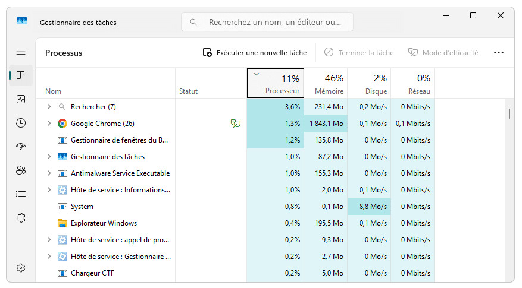
Task: Click the Google Chrome icon
Action: coord(62,124)
